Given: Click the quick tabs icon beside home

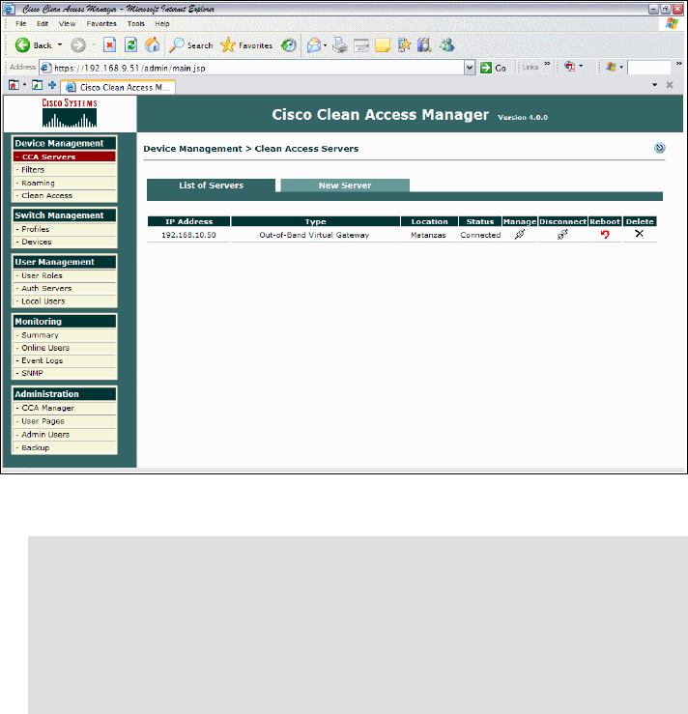Looking at the screenshot, I should coord(37,85).
